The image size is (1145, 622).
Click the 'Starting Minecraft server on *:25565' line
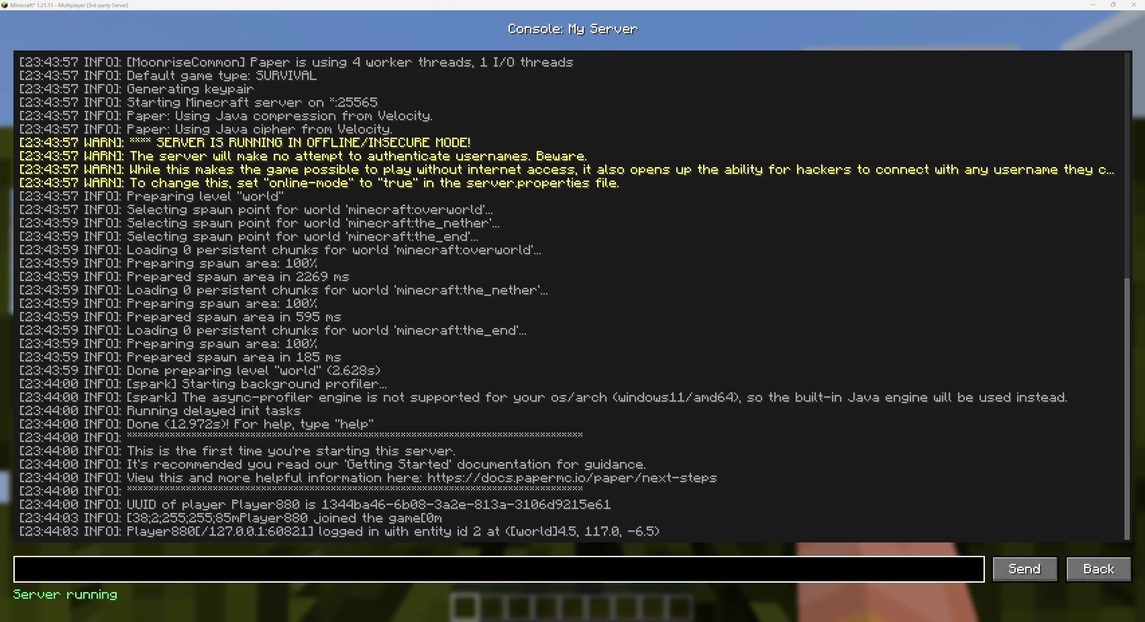(198, 102)
